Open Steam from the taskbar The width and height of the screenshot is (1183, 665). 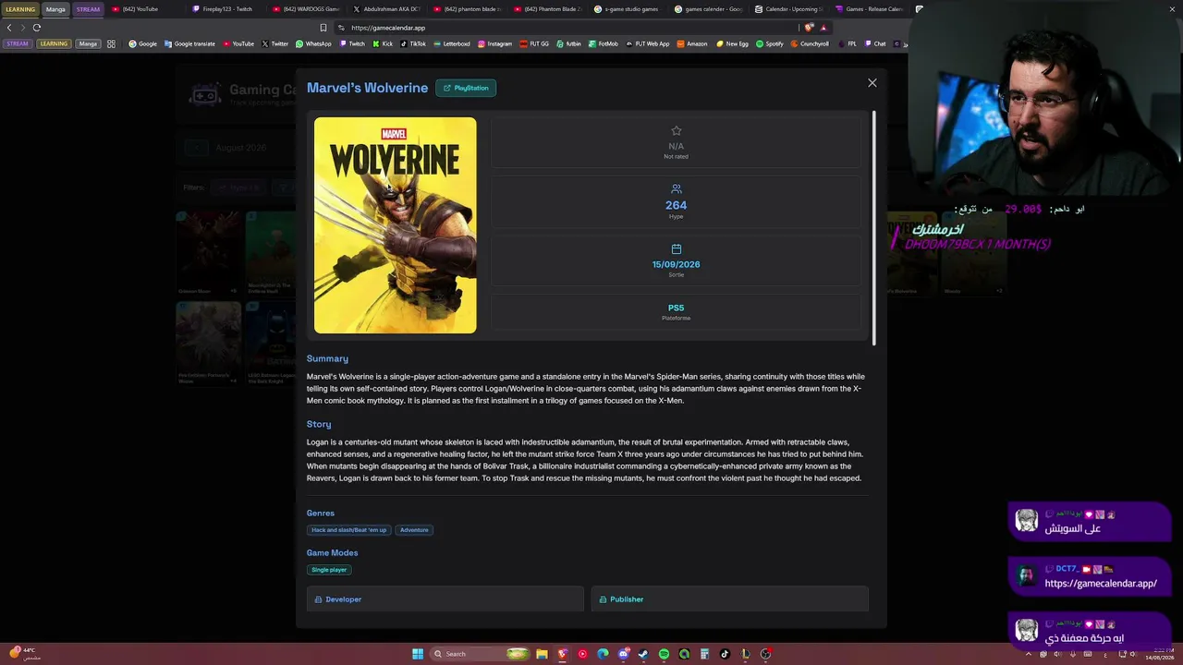click(643, 654)
